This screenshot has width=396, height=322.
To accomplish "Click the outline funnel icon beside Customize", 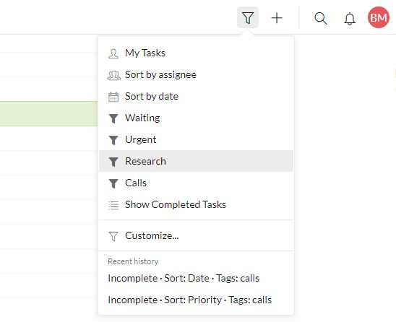I will click(113, 236).
